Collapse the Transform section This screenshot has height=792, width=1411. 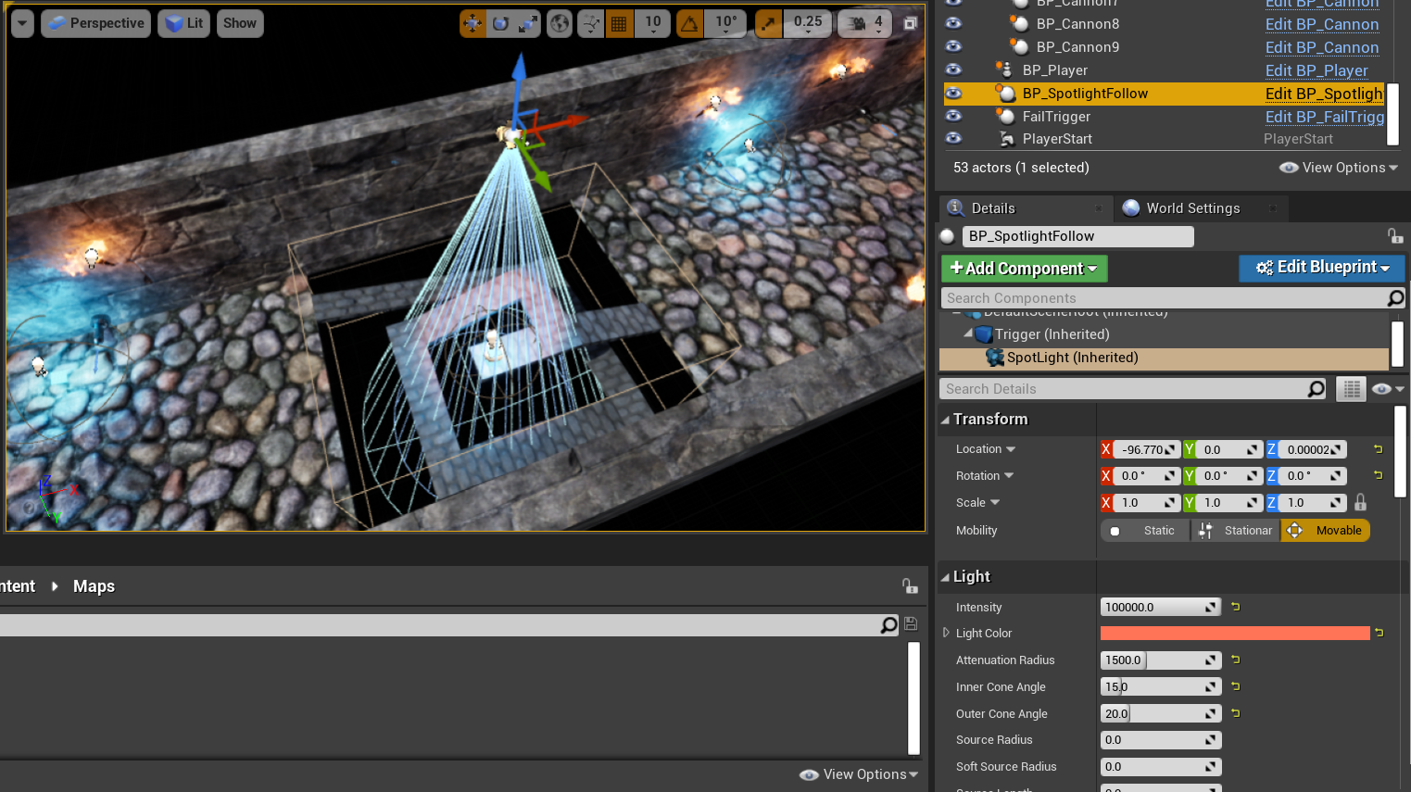point(945,420)
